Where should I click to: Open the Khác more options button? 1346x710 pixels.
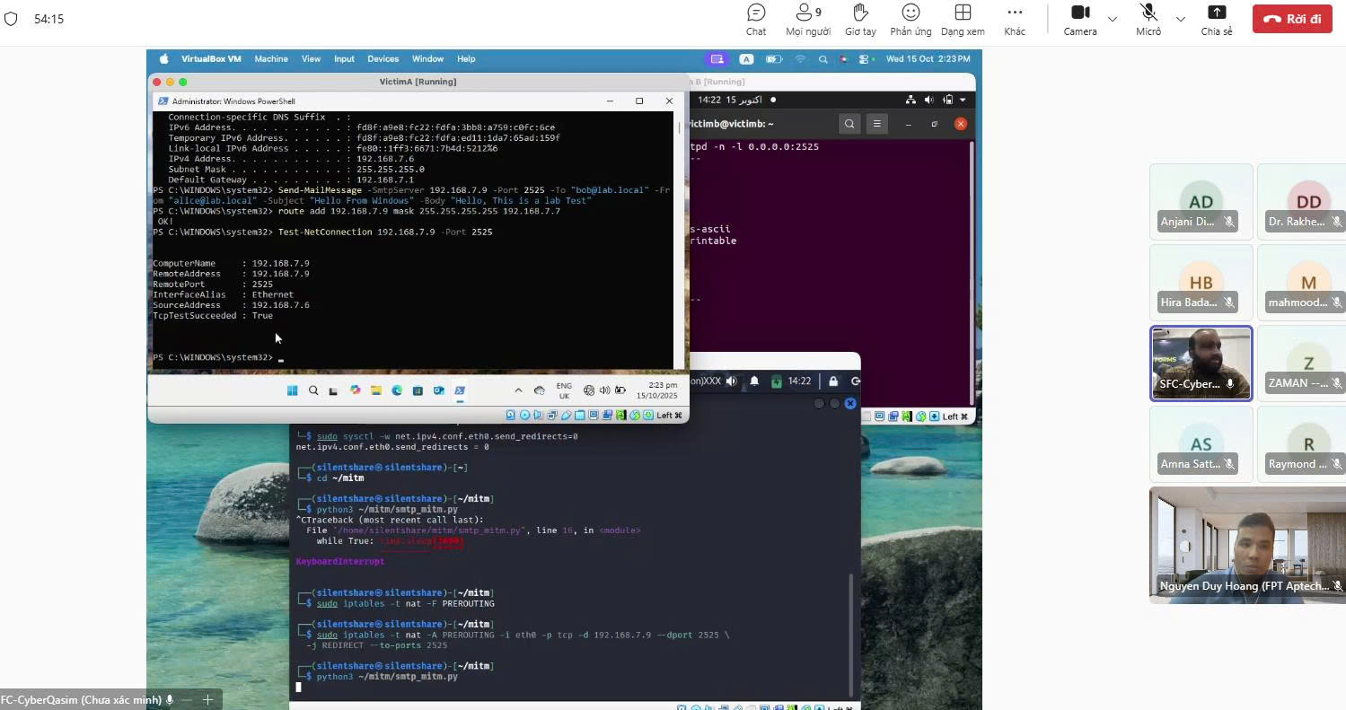pos(1015,19)
